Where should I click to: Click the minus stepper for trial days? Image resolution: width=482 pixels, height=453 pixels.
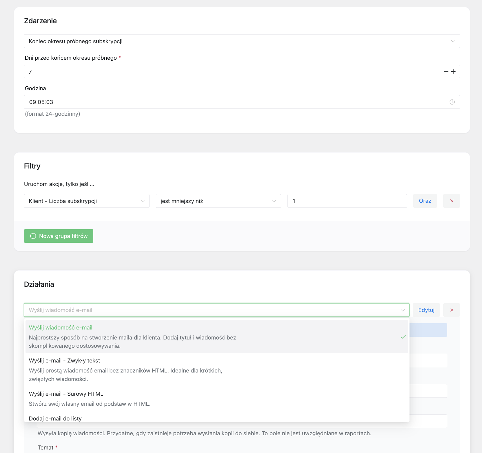pos(446,72)
